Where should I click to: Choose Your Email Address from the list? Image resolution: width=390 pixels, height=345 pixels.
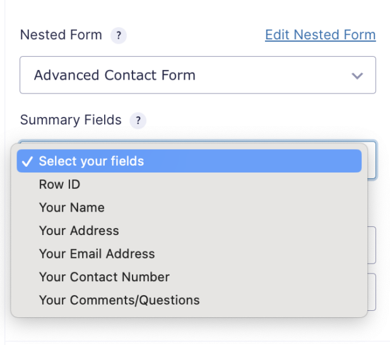point(97,254)
